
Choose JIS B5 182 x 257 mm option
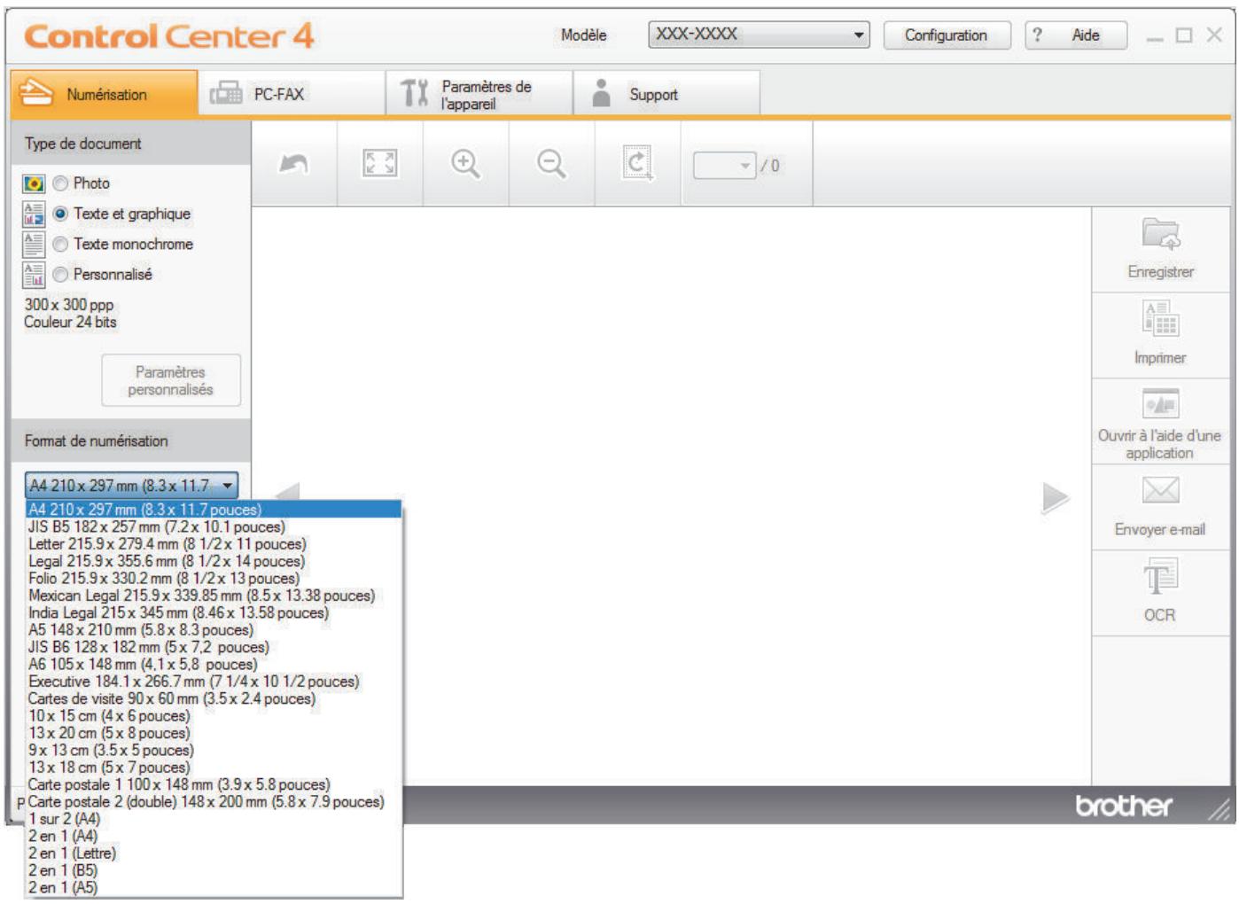click(x=214, y=526)
